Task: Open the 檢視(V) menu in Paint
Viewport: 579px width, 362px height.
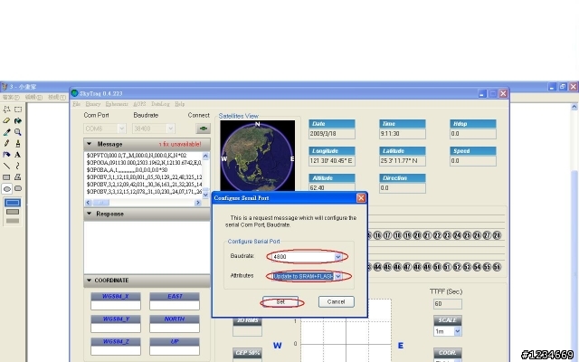Action: tap(57, 97)
